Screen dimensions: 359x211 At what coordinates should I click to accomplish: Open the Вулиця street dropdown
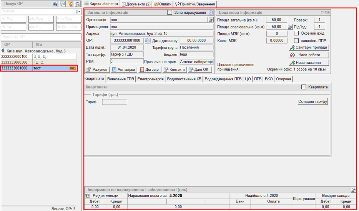[x=79, y=12]
